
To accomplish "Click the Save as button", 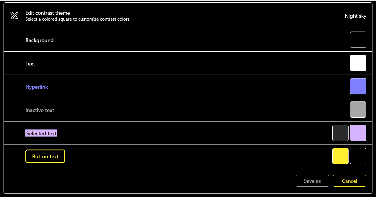I will (x=312, y=181).
